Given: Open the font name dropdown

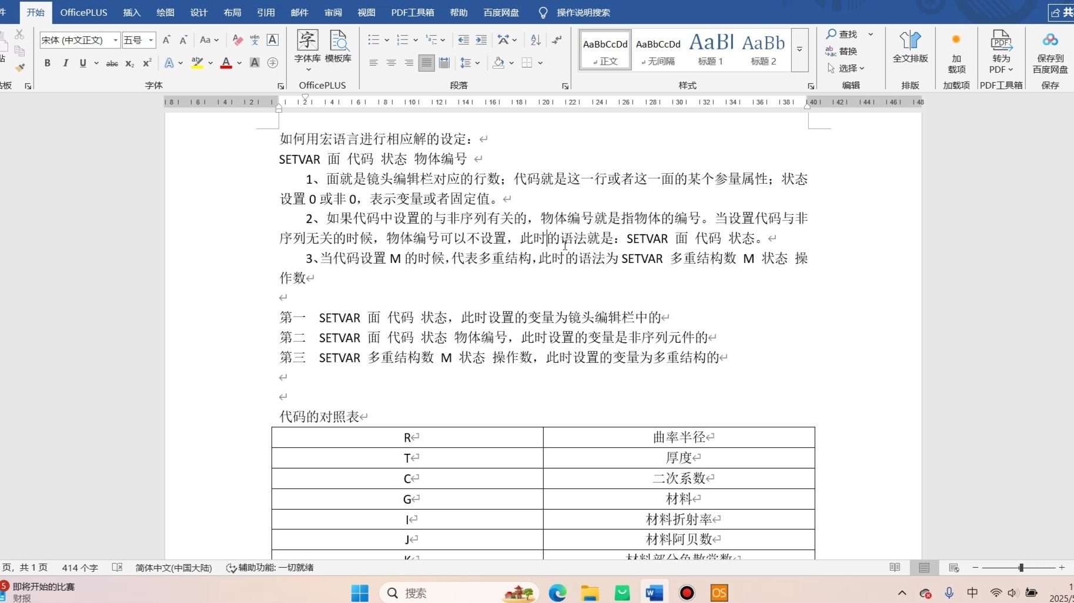Looking at the screenshot, I should (115, 40).
